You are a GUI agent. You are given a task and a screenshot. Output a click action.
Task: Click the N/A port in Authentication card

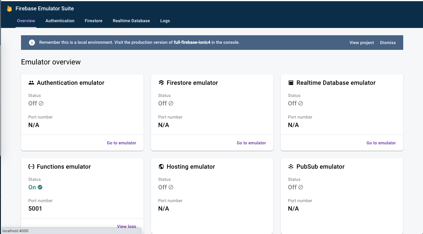pyautogui.click(x=34, y=125)
